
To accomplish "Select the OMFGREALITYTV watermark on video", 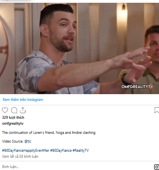I will pyautogui.click(x=137, y=87).
